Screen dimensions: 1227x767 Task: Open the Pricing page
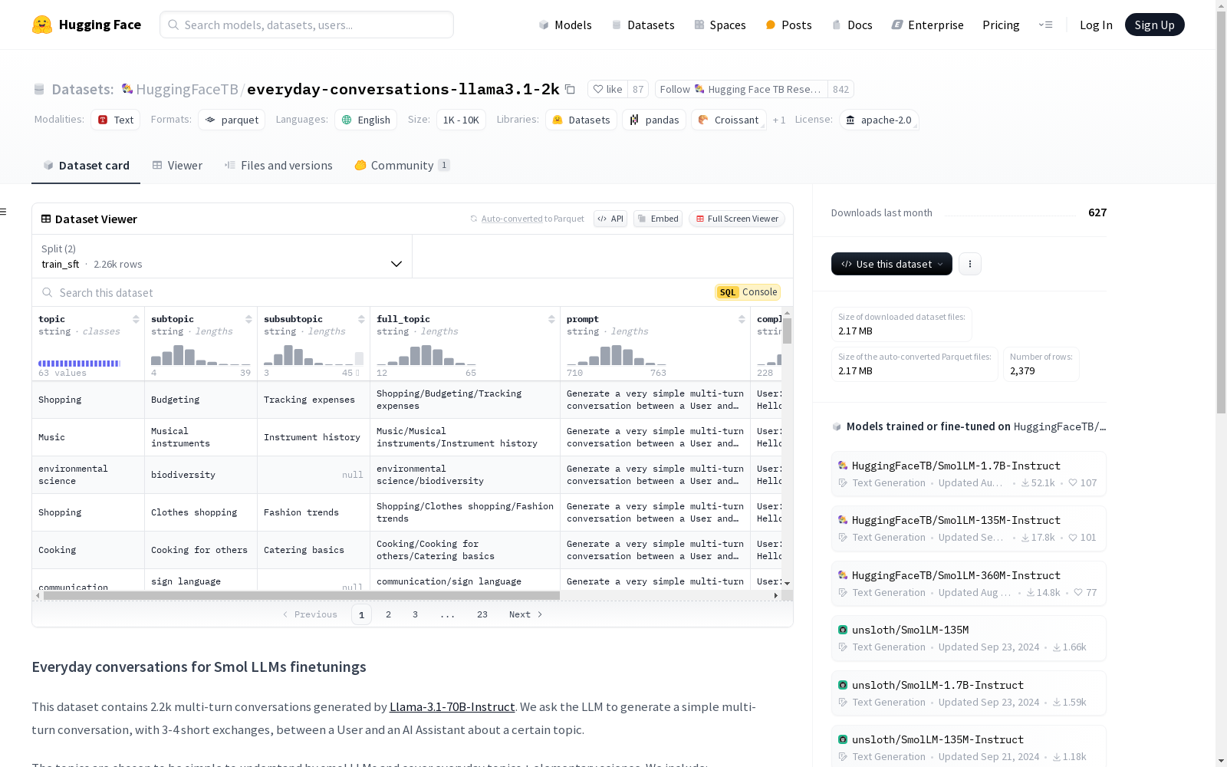[x=1001, y=25]
